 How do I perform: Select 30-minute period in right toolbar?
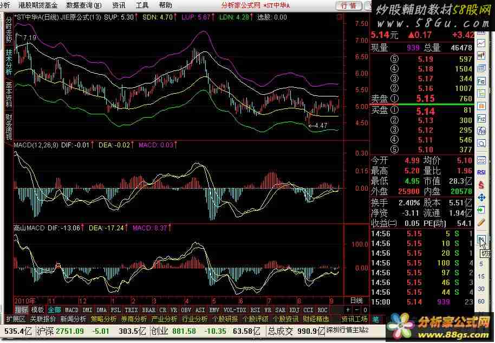pyautogui.click(x=481, y=289)
